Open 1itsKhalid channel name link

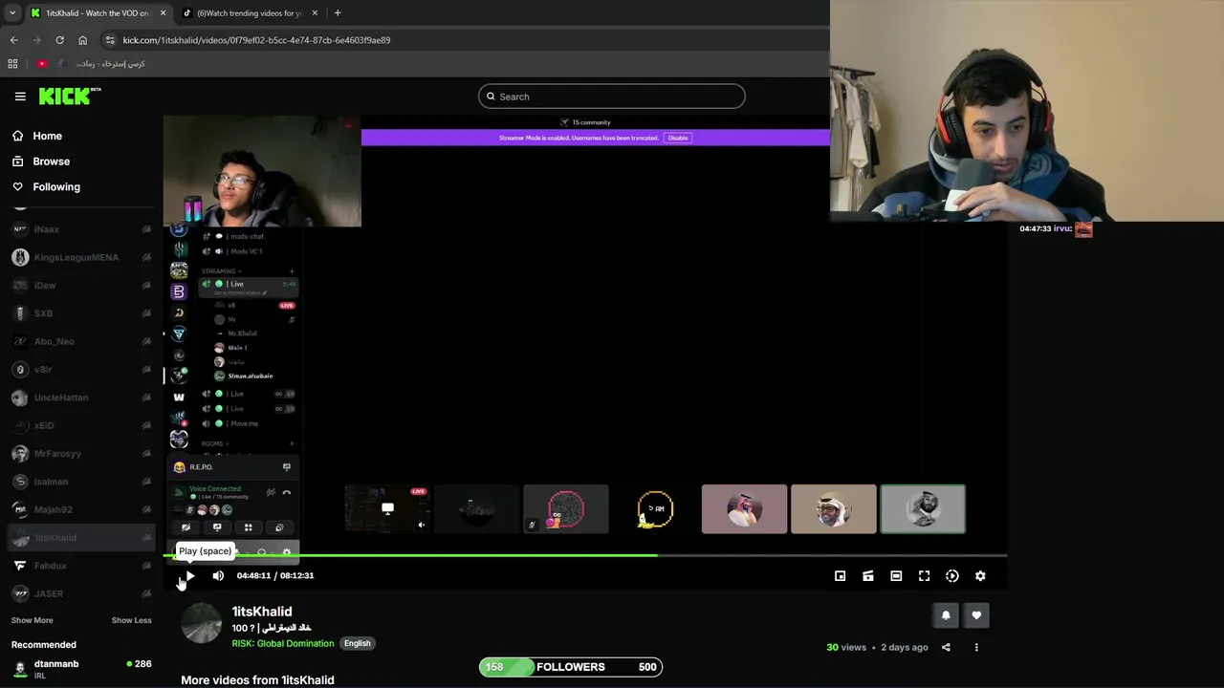tap(262, 612)
